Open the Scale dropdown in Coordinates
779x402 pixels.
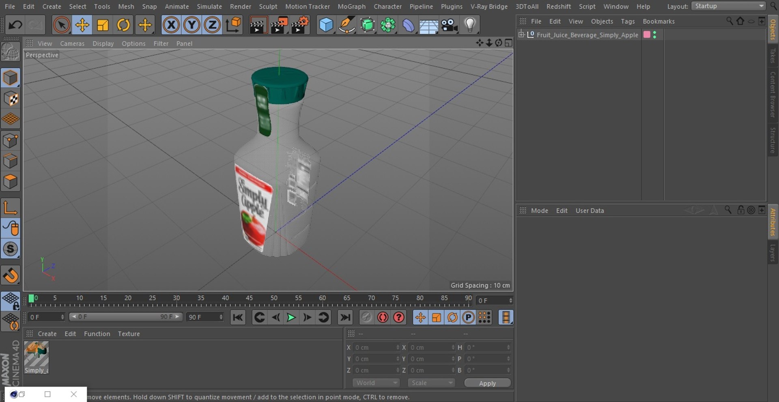[x=431, y=383]
